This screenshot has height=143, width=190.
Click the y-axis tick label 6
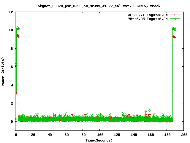(x=12, y=67)
